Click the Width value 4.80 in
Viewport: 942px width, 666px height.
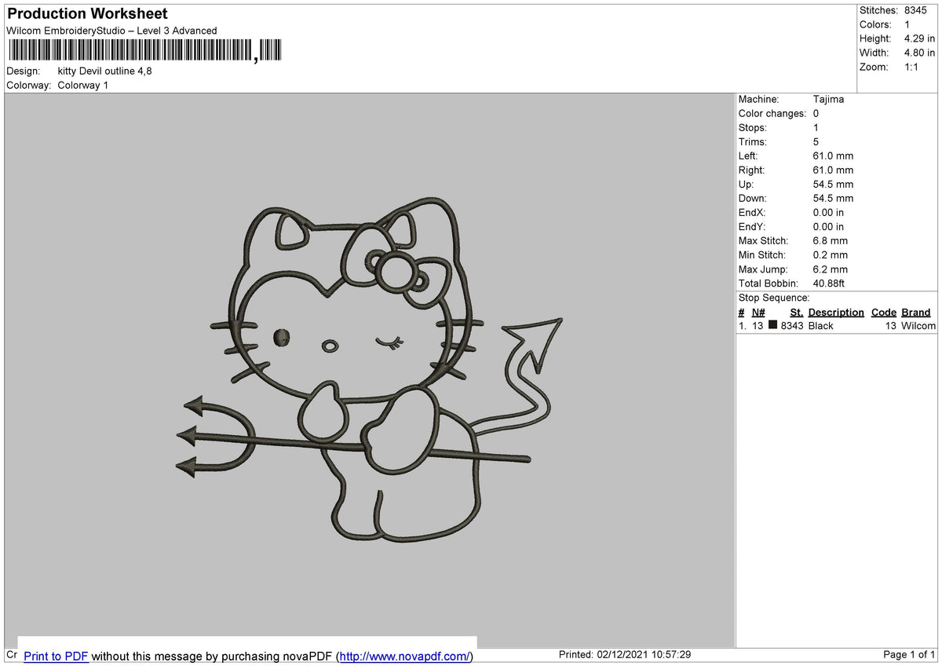click(919, 53)
